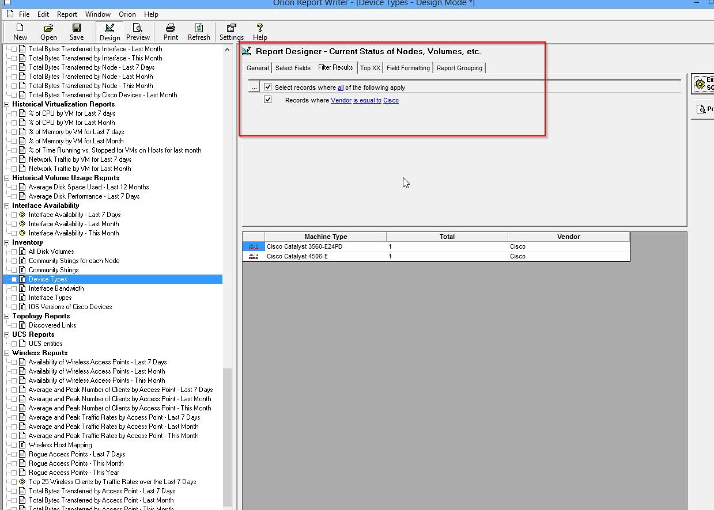Screen dimensions: 714x510
Task: Collapse the UCS Reports group
Action: 6,334
